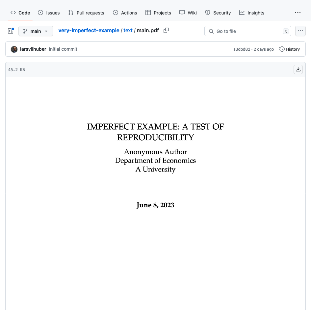311x310 pixels.
Task: Click the Go to file search box
Action: click(247, 31)
